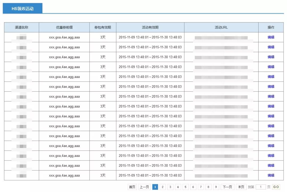This screenshot has width=287, height=192.
Task: Jump to page 4 in pagination
Action: click(178, 187)
